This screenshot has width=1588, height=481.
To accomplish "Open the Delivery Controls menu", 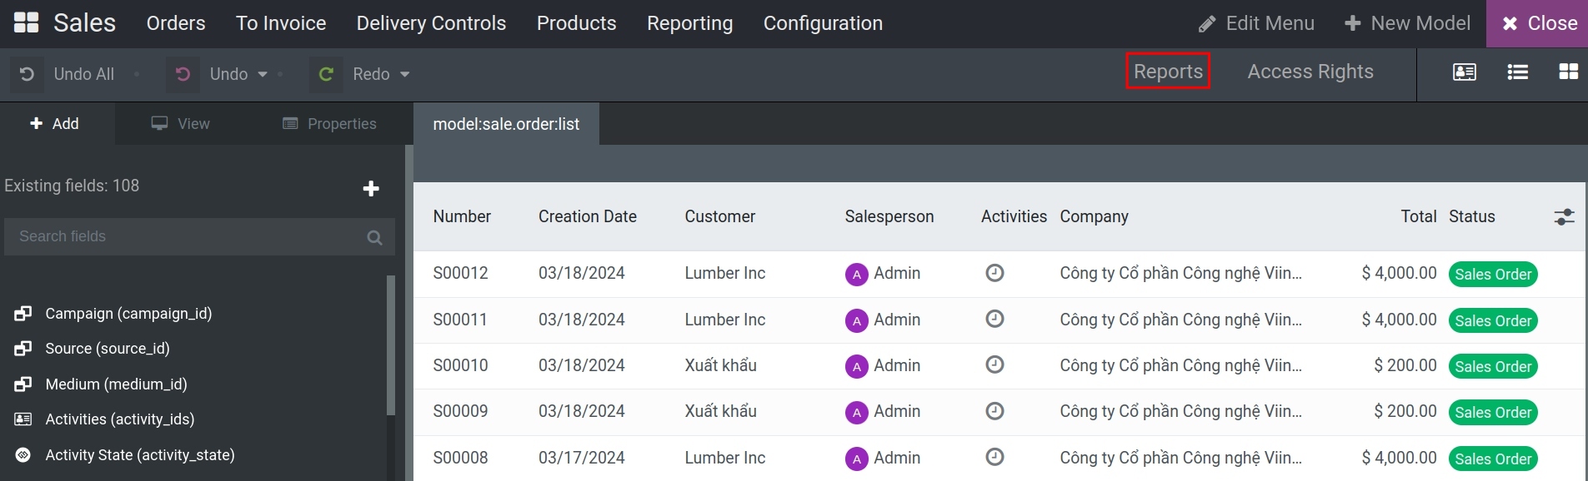I will 432,23.
